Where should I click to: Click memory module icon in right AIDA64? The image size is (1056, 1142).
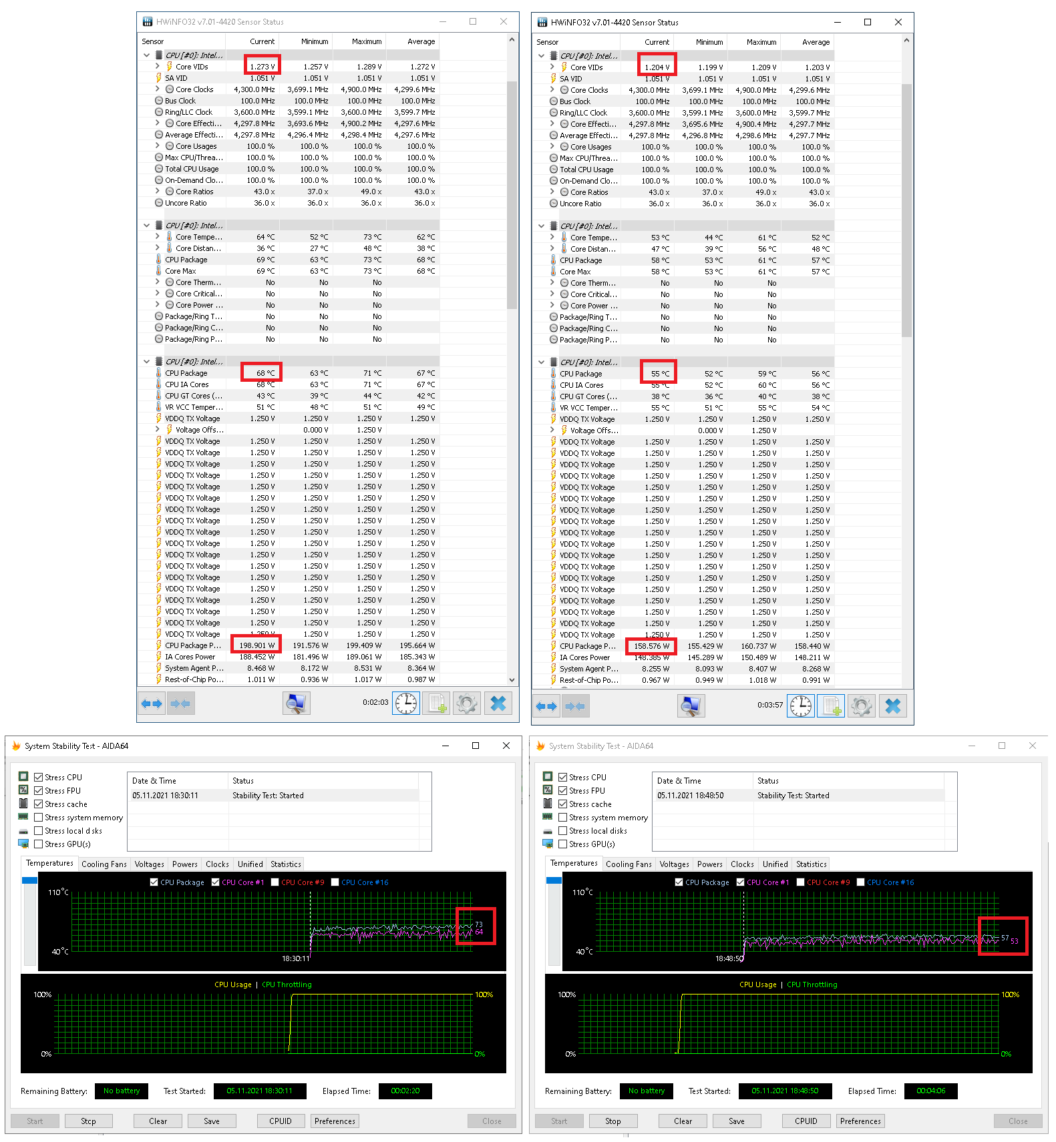(x=548, y=817)
